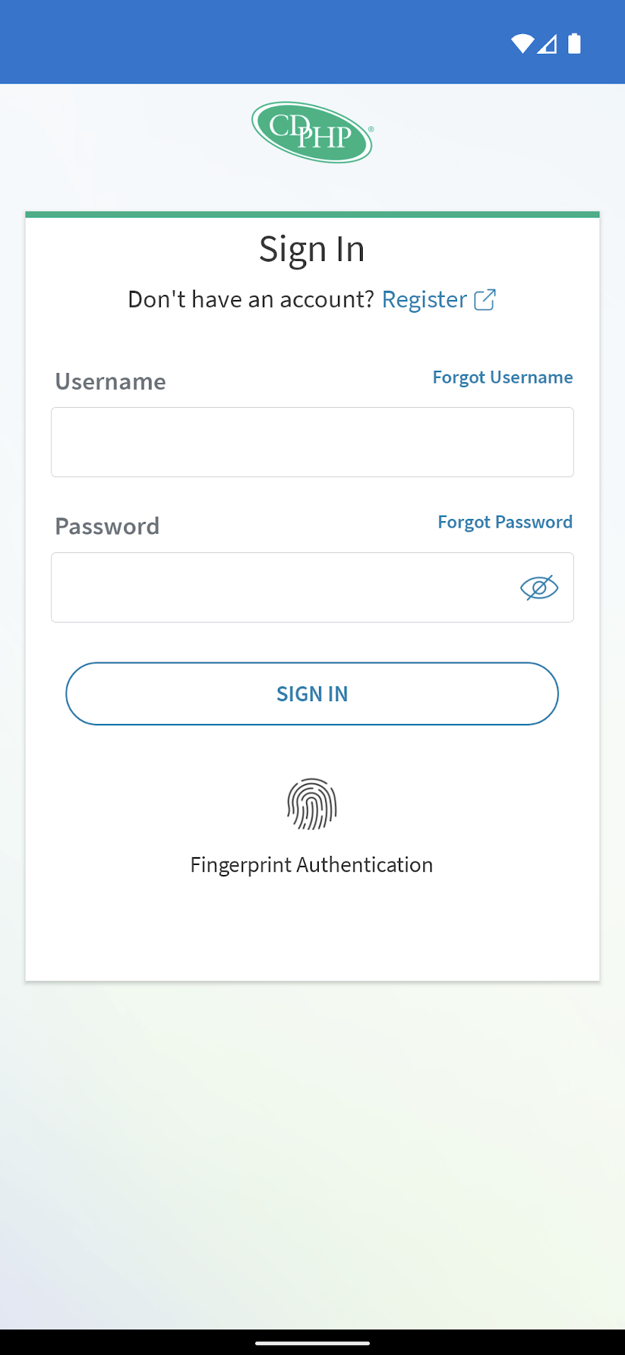This screenshot has width=625, height=1355.
Task: Tap the fingerprint icon
Action: [312, 804]
